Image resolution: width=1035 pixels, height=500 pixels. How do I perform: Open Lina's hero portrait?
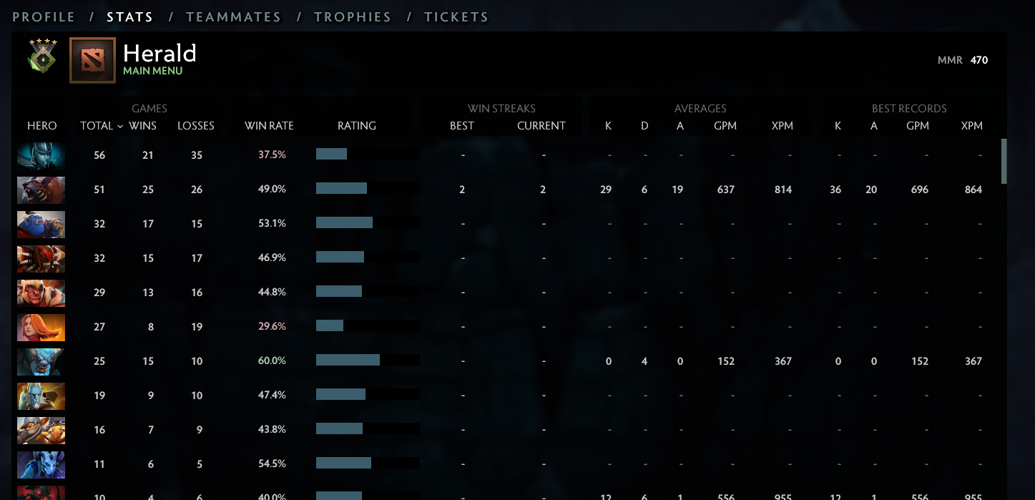[41, 327]
